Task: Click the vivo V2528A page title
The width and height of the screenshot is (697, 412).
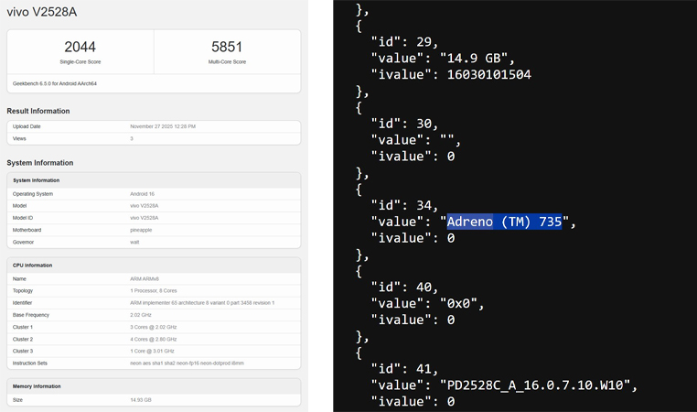Action: coord(42,11)
